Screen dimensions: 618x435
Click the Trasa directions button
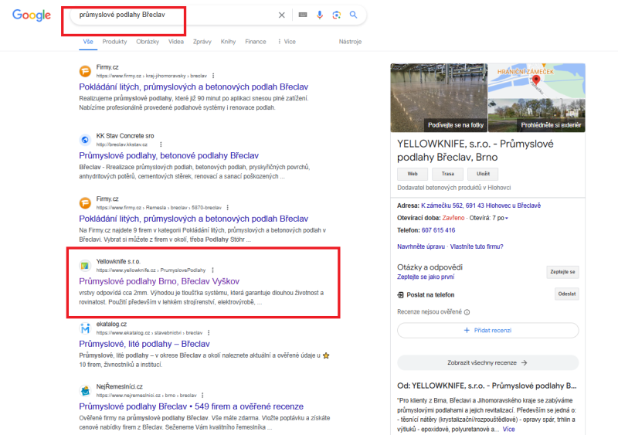coord(447,174)
